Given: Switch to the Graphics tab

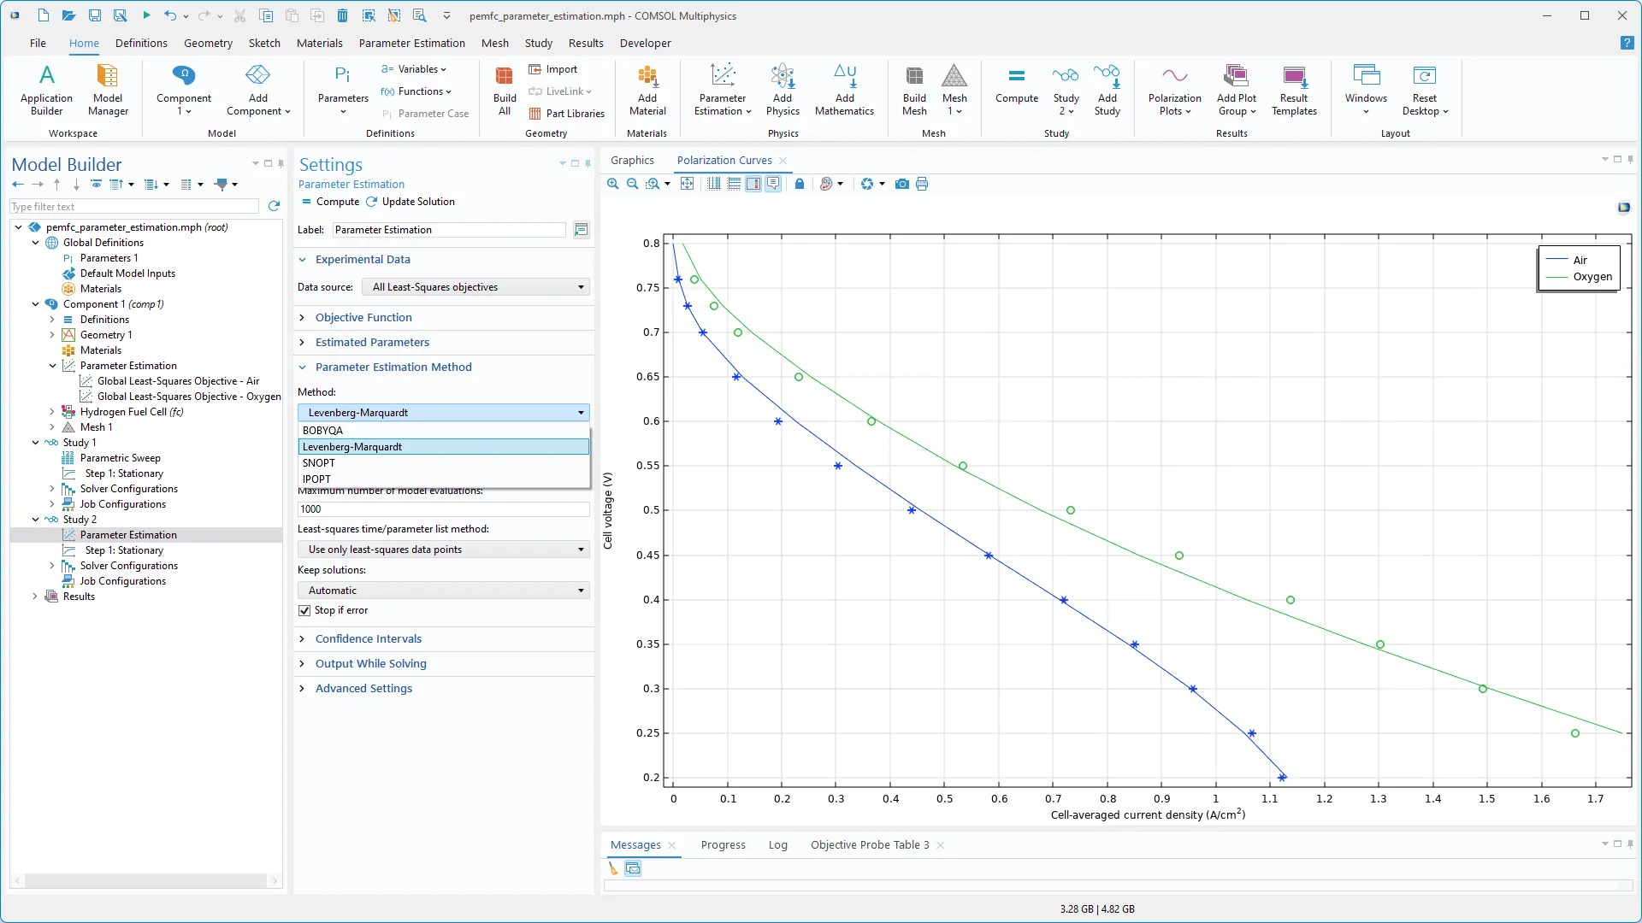Looking at the screenshot, I should 632,160.
